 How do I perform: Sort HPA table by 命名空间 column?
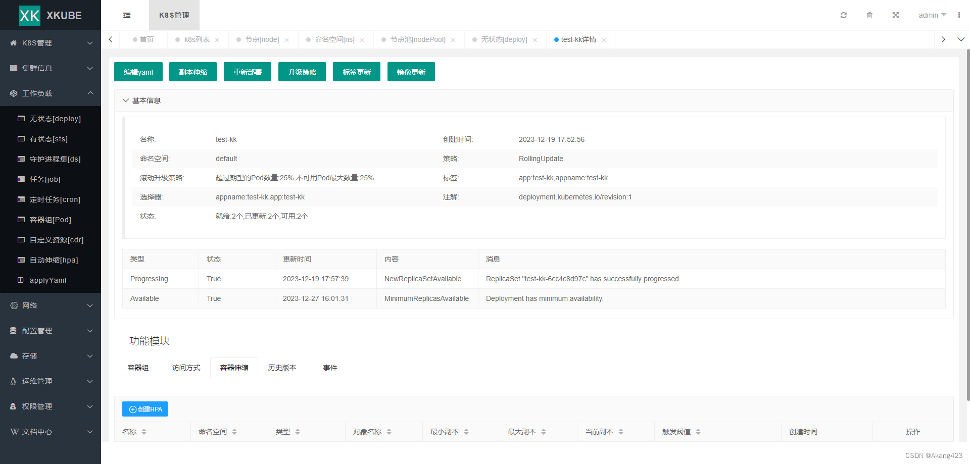coord(234,432)
